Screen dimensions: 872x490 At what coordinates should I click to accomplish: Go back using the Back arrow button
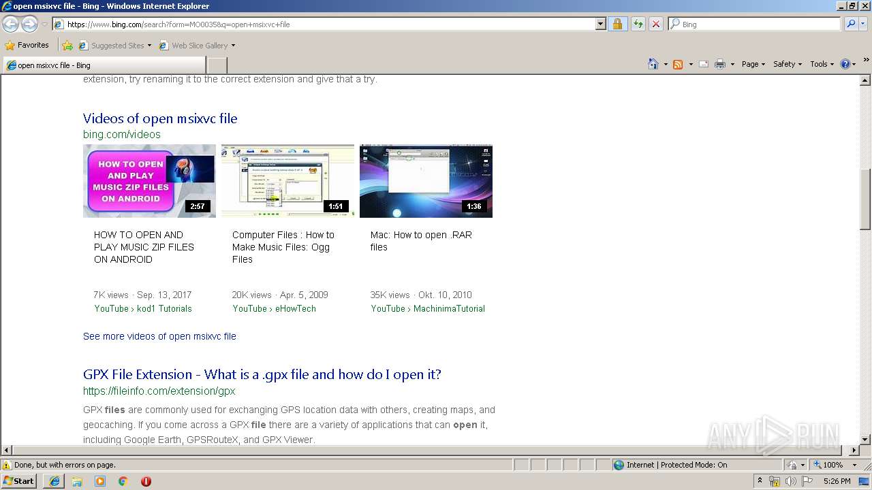point(10,24)
